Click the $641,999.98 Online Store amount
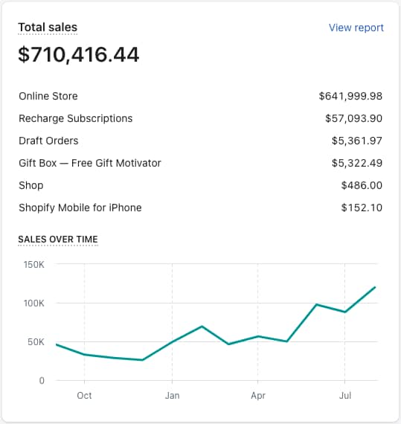The image size is (401, 424). pyautogui.click(x=350, y=96)
